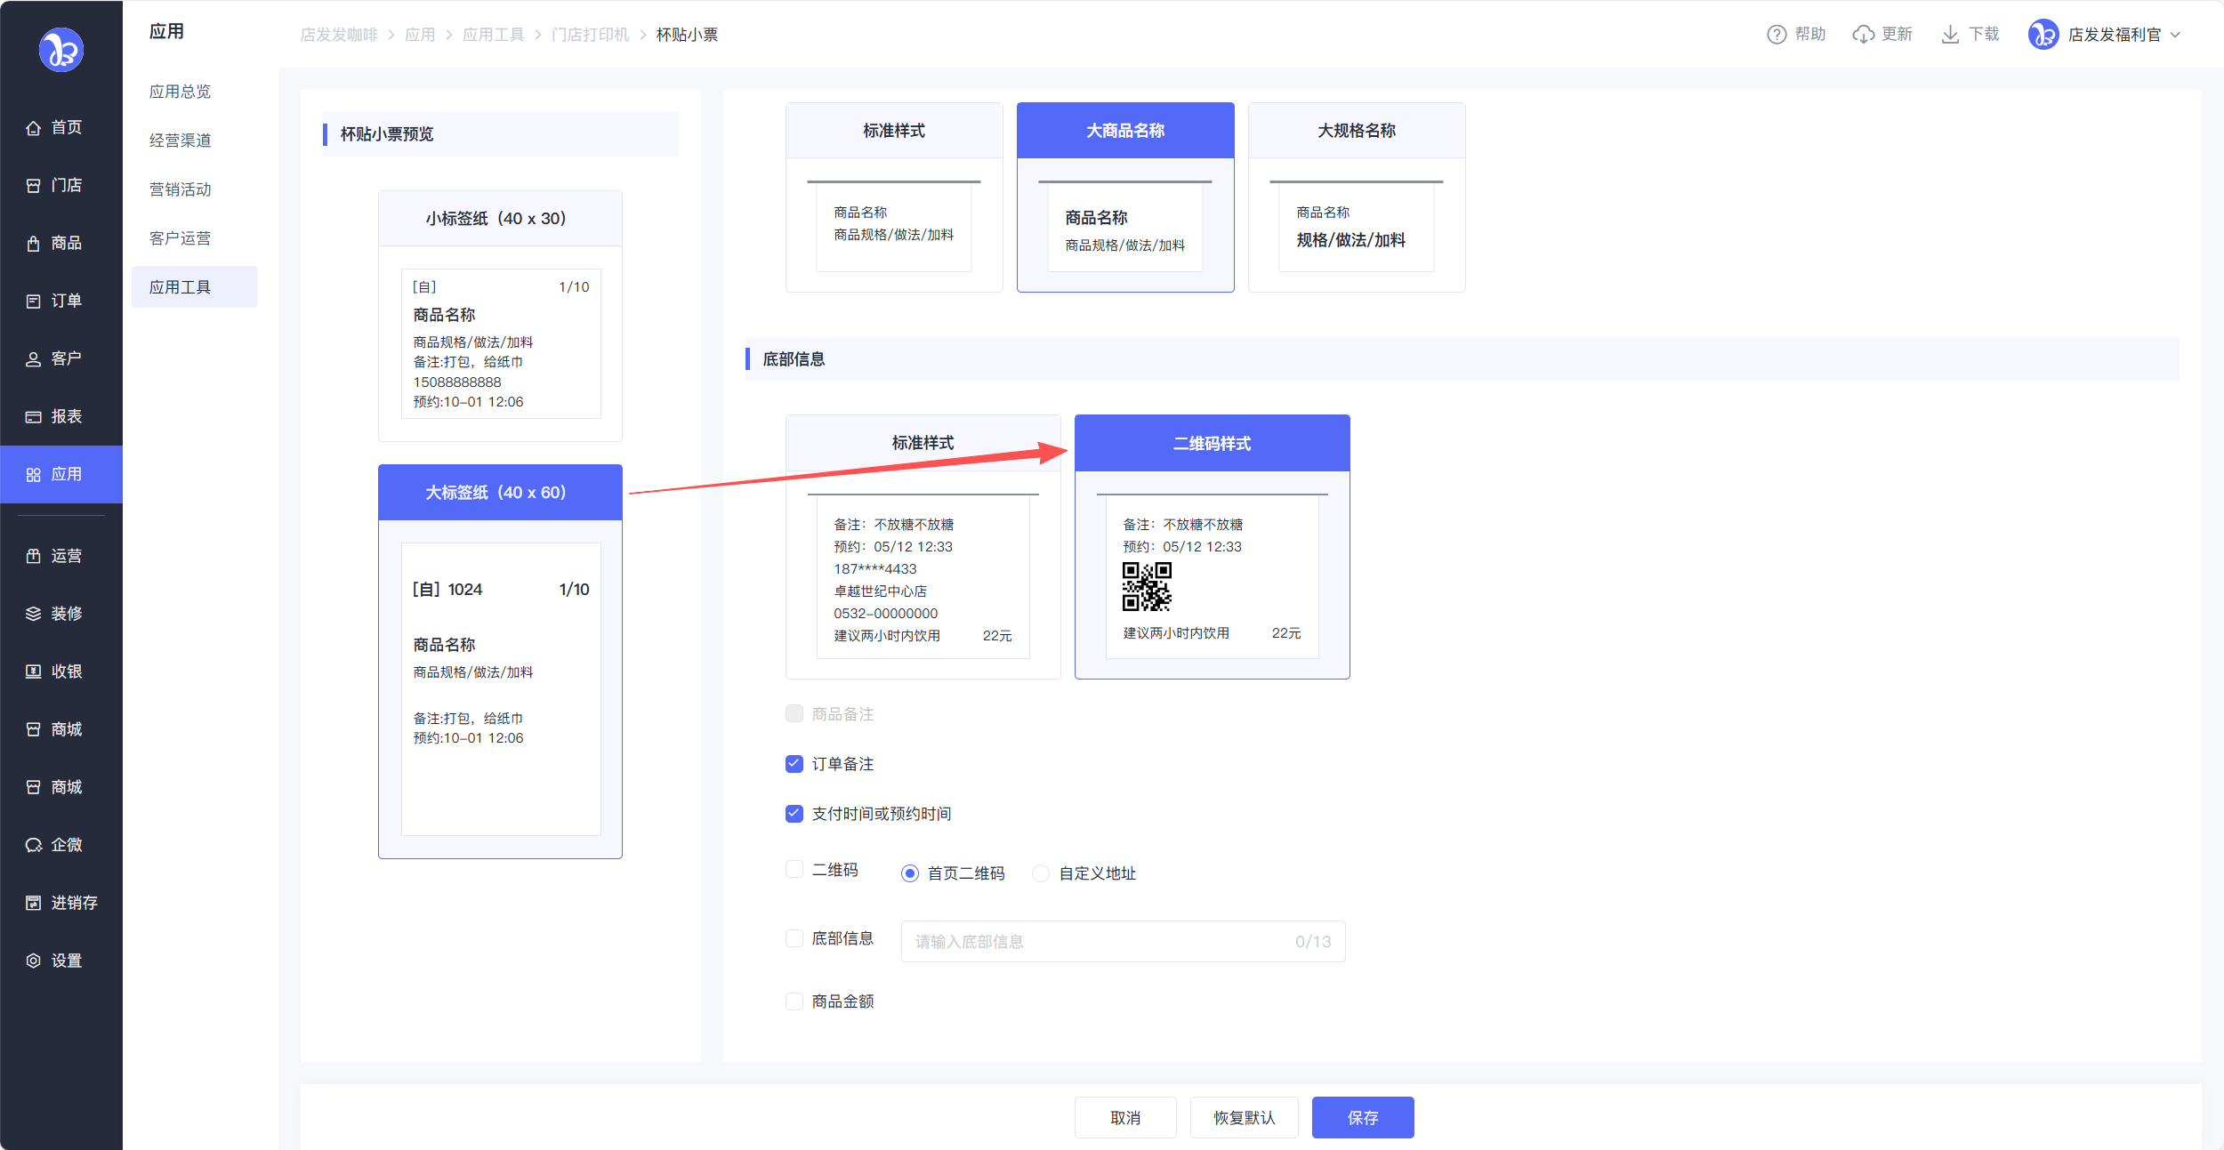This screenshot has width=2224, height=1150.
Task: Go to 应用总览 menu item
Action: tap(180, 92)
